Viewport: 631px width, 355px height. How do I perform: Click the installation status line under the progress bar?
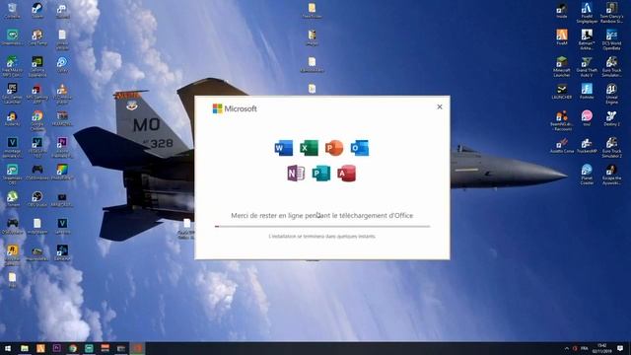322,237
